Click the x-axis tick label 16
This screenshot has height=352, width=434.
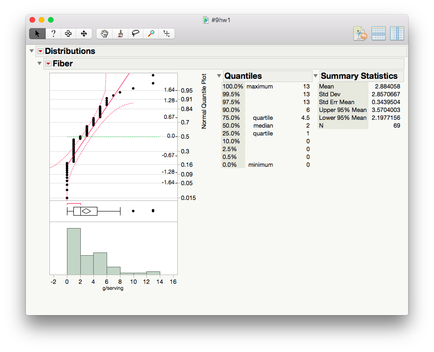(x=173, y=282)
